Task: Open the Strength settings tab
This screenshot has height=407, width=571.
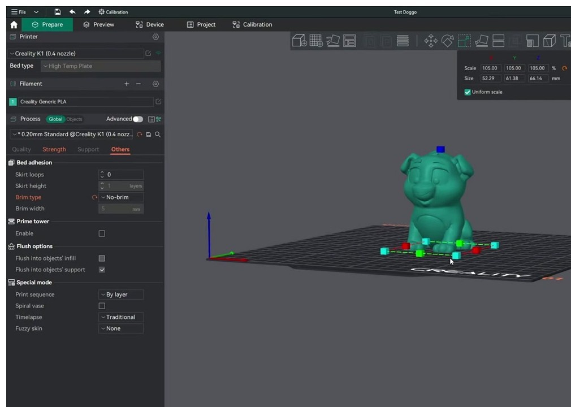Action: [x=54, y=149]
